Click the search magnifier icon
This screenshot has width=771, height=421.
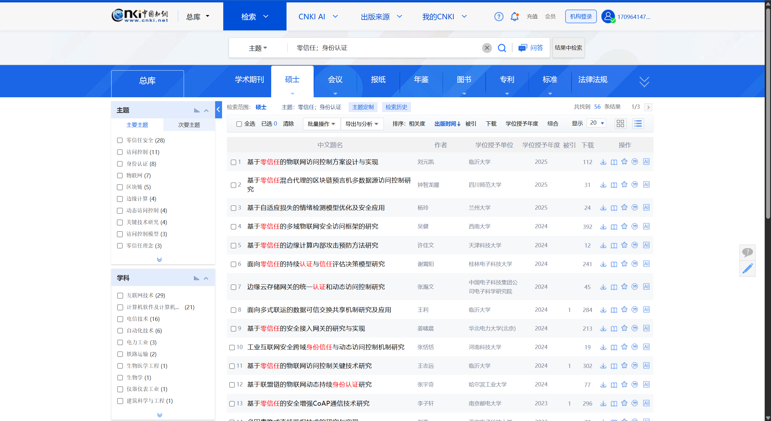pos(502,48)
